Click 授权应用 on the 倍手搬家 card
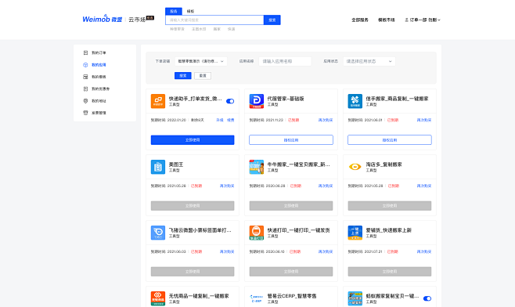Image resolution: width=515 pixels, height=307 pixels. tap(390, 139)
